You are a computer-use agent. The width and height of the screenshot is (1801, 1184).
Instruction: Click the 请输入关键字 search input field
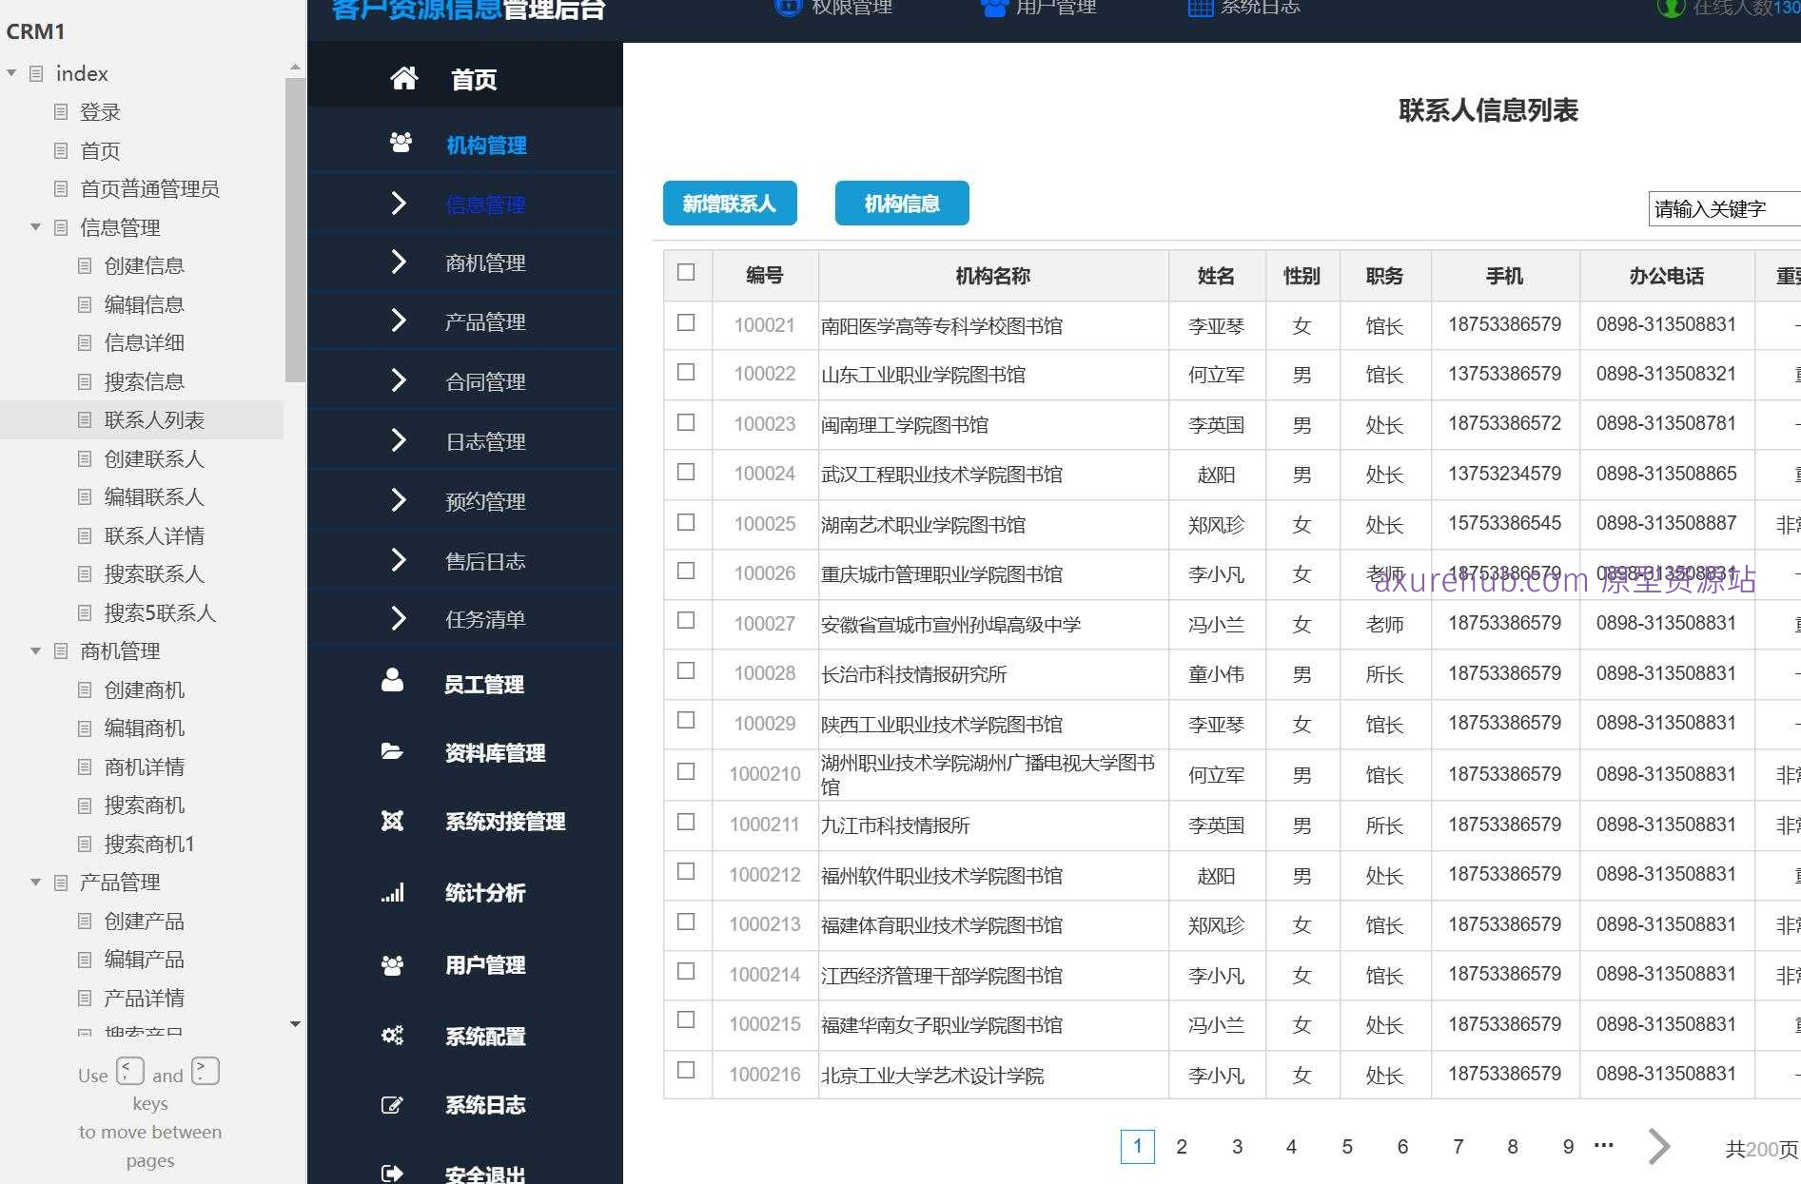(x=1722, y=208)
